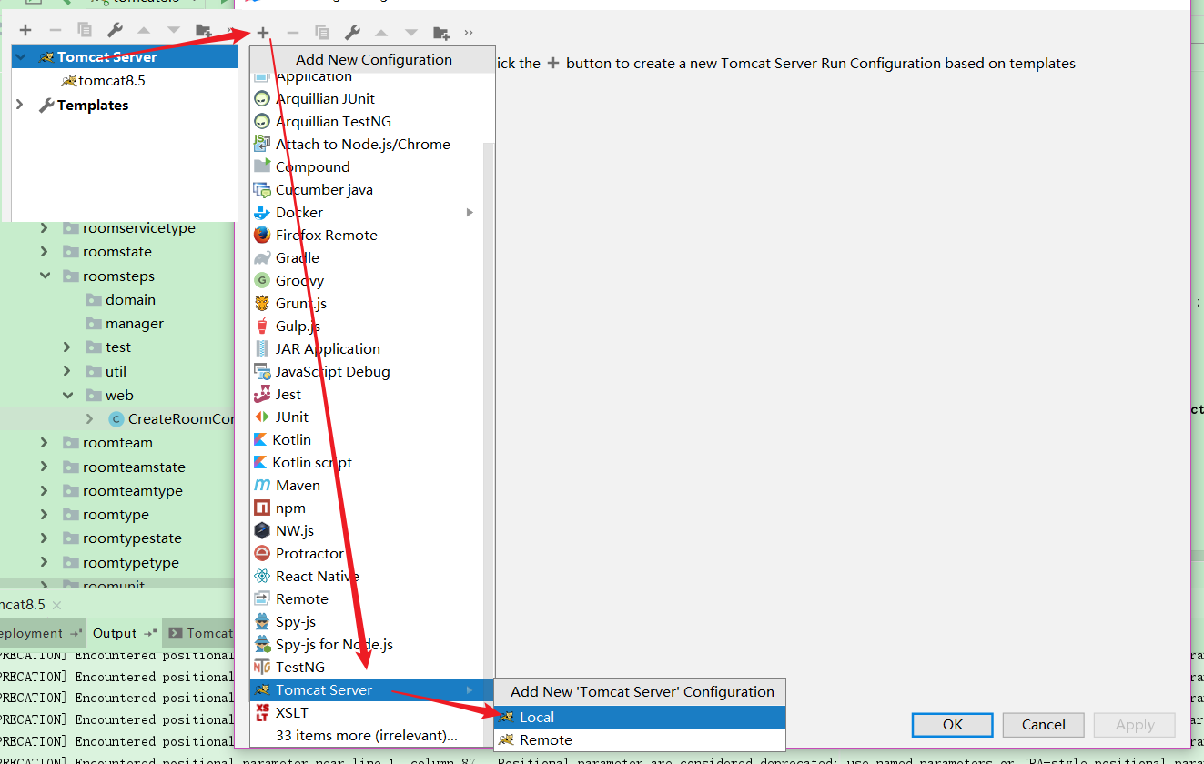
Task: Click the minus icon above the Add New Configuration list
Action: pos(292,33)
